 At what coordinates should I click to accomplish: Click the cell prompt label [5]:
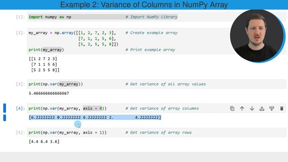(x=20, y=133)
